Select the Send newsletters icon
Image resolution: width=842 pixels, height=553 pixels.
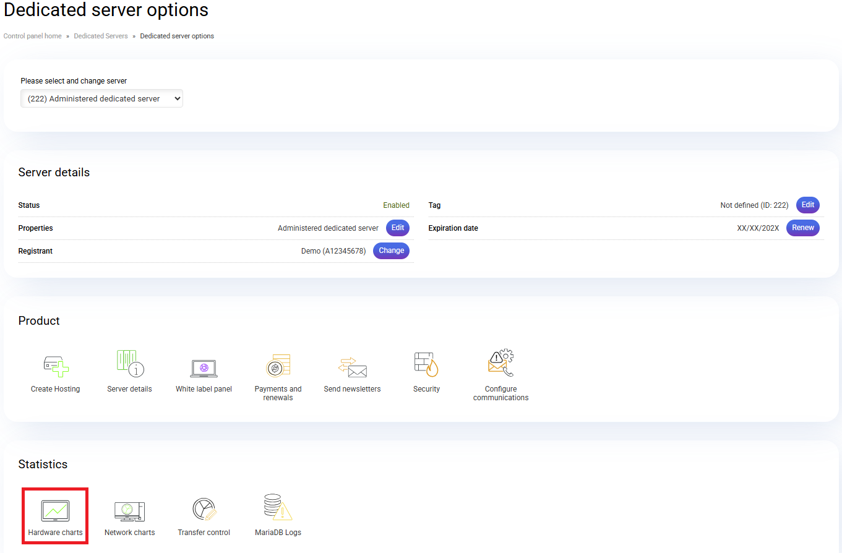tap(352, 367)
